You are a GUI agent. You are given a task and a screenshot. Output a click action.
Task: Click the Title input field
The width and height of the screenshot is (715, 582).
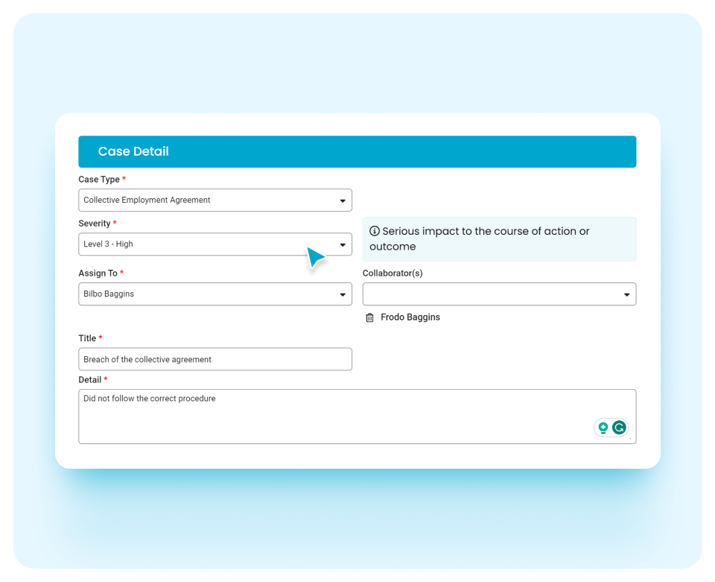coord(215,358)
